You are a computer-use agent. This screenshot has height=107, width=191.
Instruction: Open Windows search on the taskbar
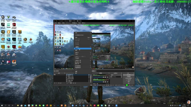click(6, 105)
